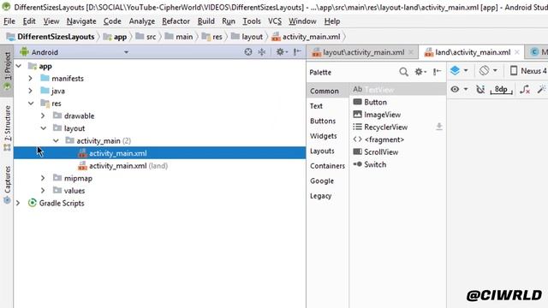This screenshot has height=308, width=548.
Task: Open Palette settings gear
Action: point(420,72)
